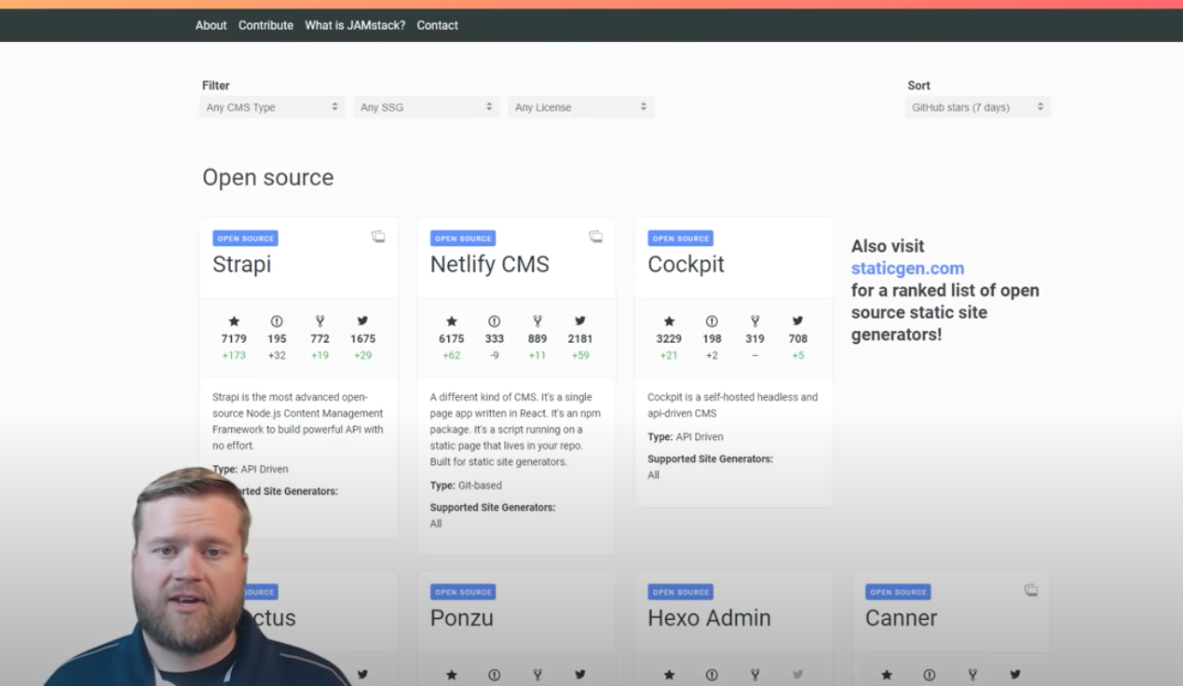The height and width of the screenshot is (686, 1183).
Task: Expand the Any CMS Type filter
Action: [272, 107]
